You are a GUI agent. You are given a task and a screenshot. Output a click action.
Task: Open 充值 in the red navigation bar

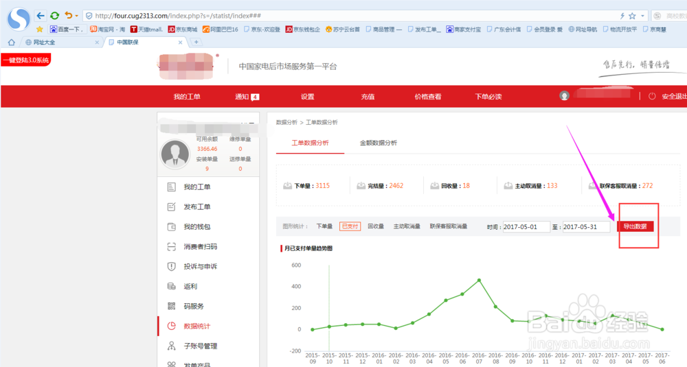click(368, 97)
